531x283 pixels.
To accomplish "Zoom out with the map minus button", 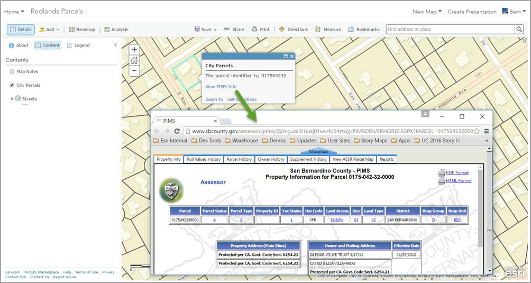I will click(x=134, y=71).
